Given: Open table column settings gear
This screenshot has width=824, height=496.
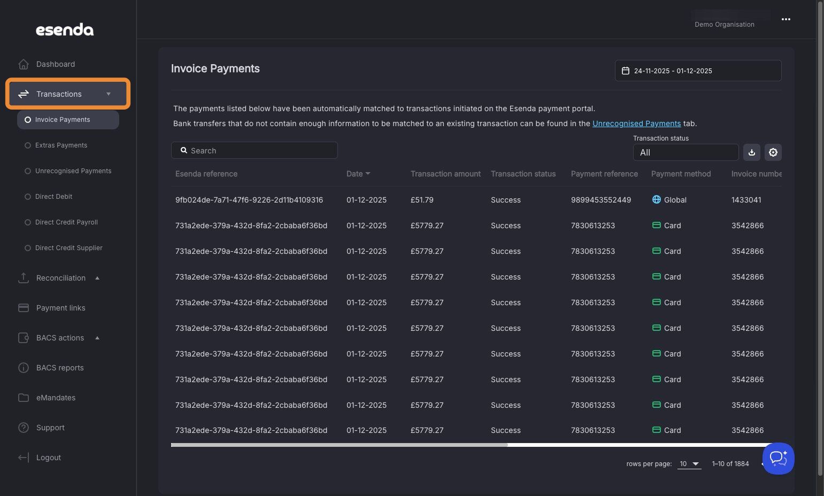Looking at the screenshot, I should click(x=773, y=152).
